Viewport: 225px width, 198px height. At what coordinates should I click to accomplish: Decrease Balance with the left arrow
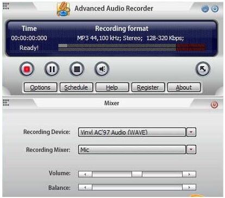85,187
